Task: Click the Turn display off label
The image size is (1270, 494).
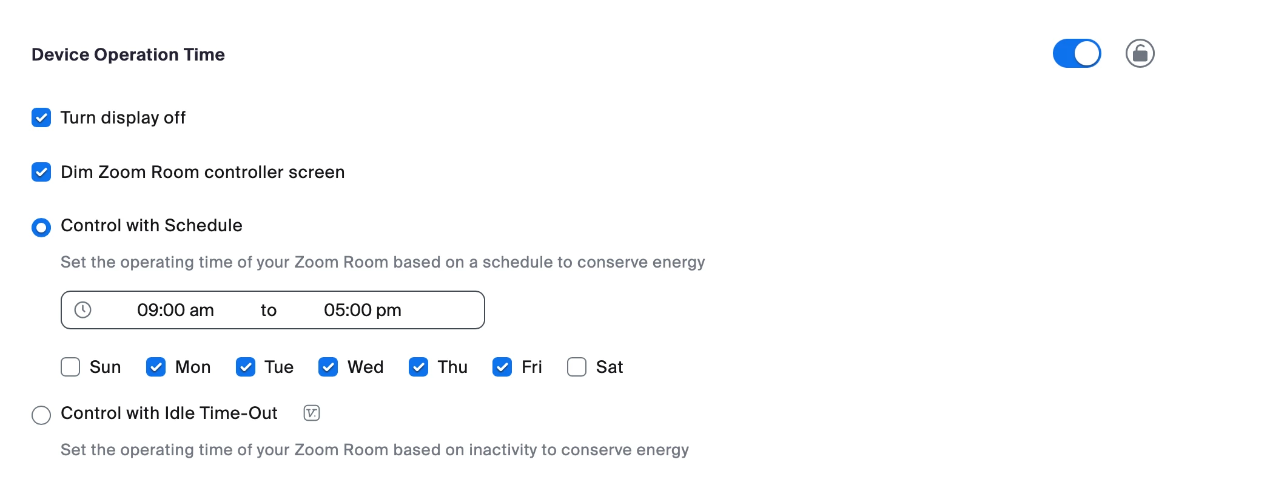Action: (x=123, y=117)
